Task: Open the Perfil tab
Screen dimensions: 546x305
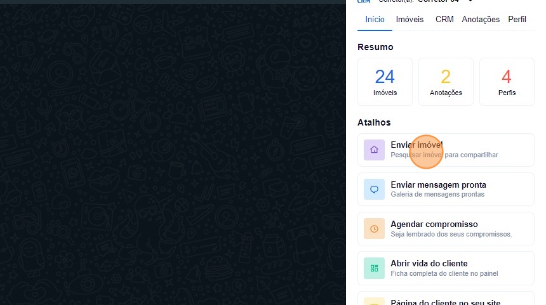Action: (x=517, y=20)
